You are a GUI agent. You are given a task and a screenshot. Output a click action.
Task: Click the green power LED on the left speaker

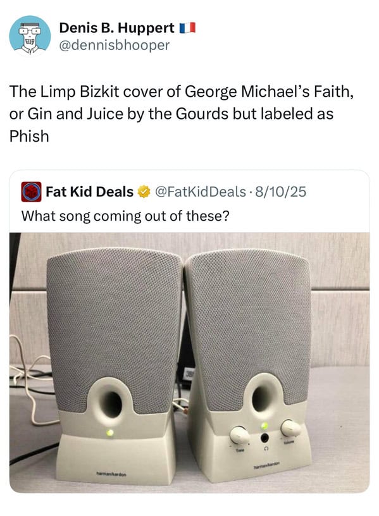click(110, 433)
